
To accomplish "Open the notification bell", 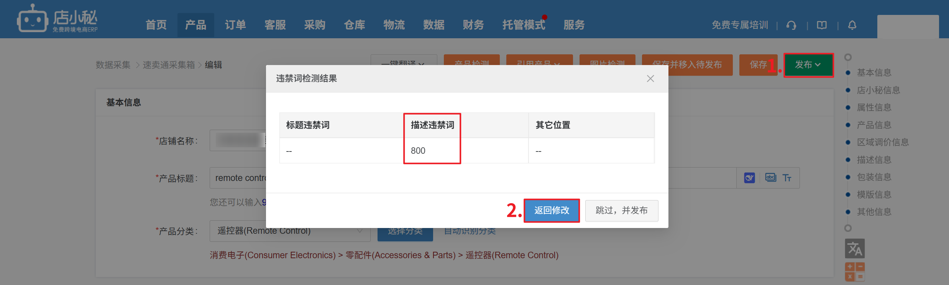I will 852,25.
